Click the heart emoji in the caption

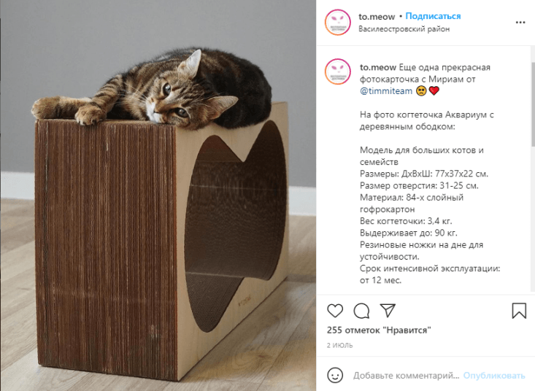(x=434, y=91)
